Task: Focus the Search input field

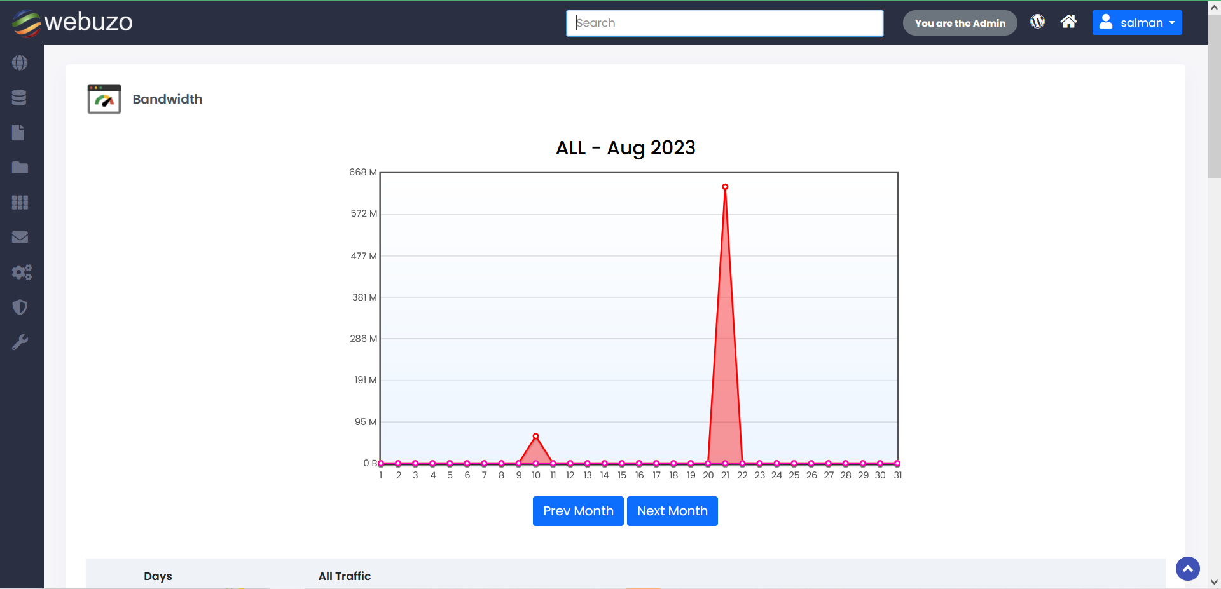Action: point(724,23)
